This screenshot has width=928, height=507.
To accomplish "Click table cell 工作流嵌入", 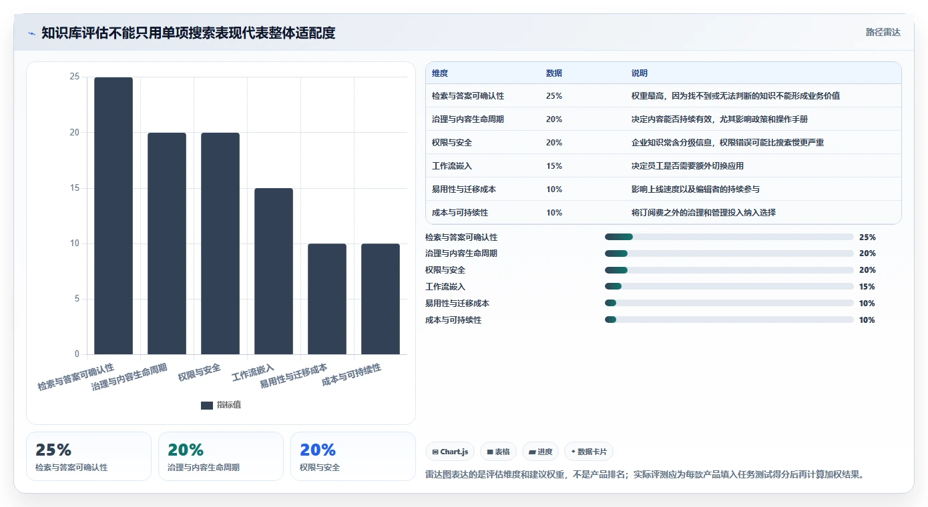I will pos(452,166).
